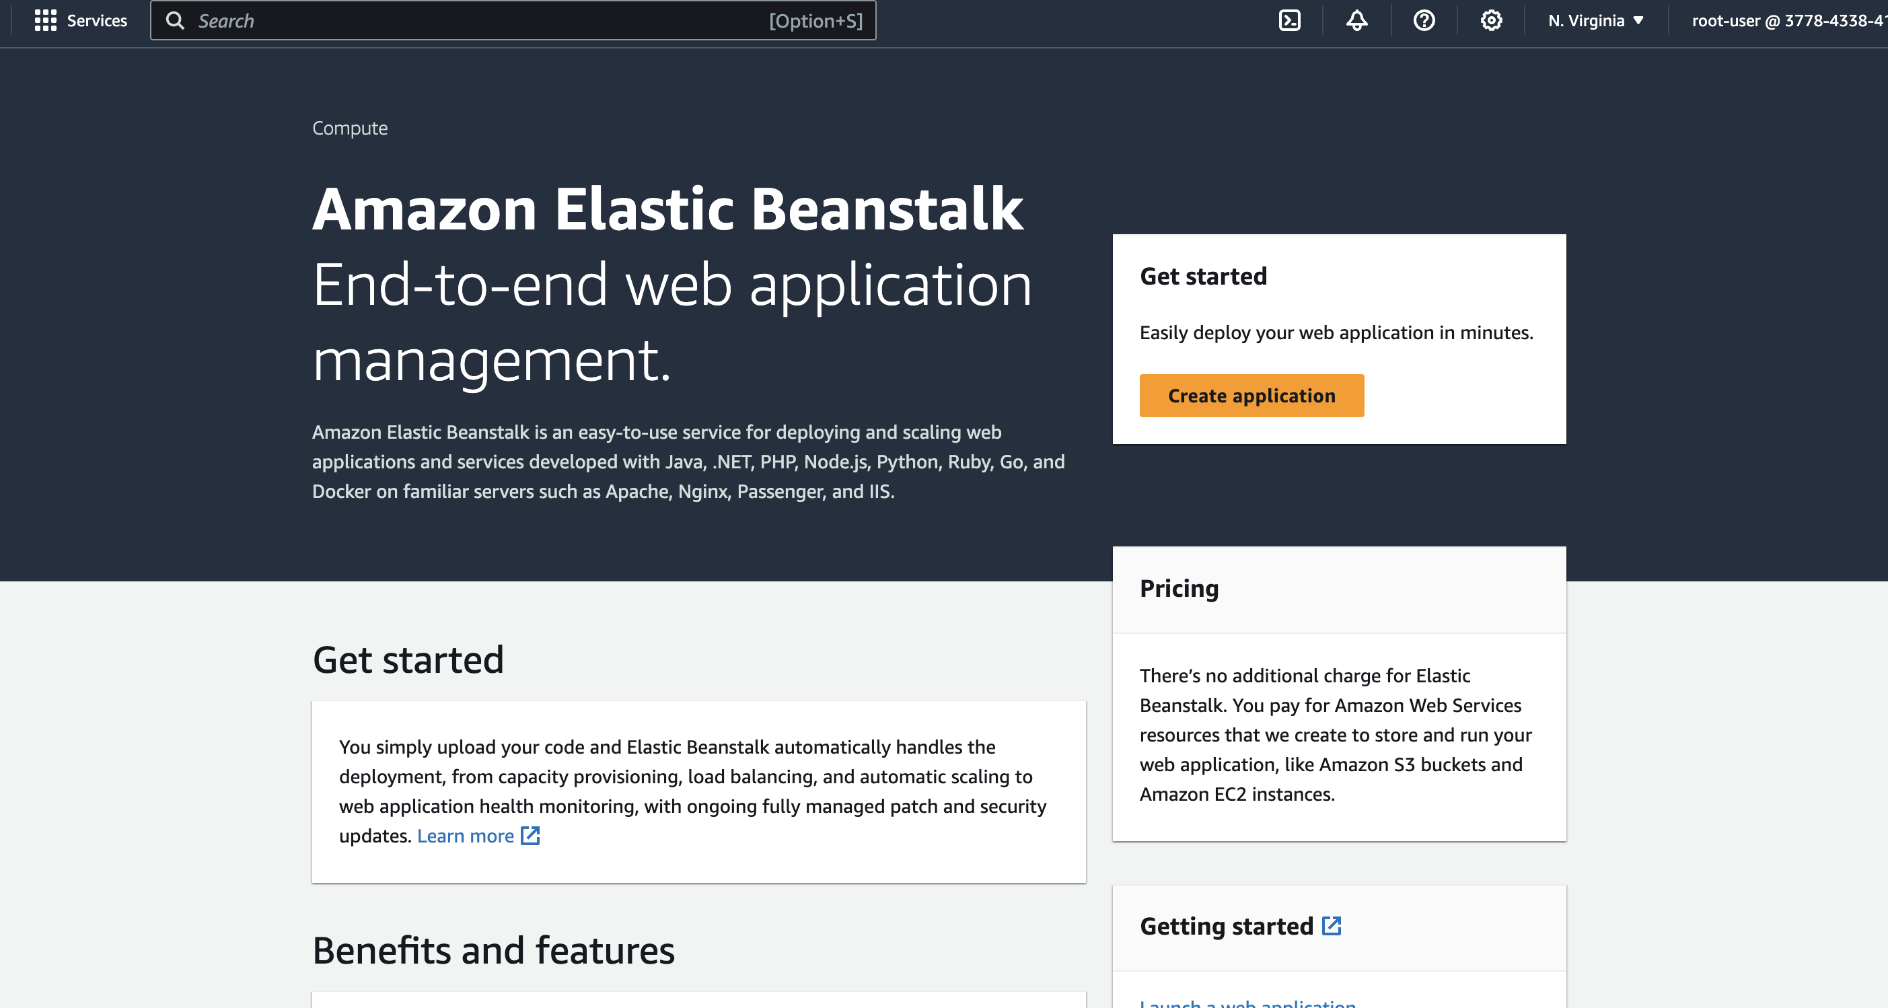This screenshot has height=1008, width=1888.
Task: Open the root-user account menu
Action: click(x=1788, y=21)
